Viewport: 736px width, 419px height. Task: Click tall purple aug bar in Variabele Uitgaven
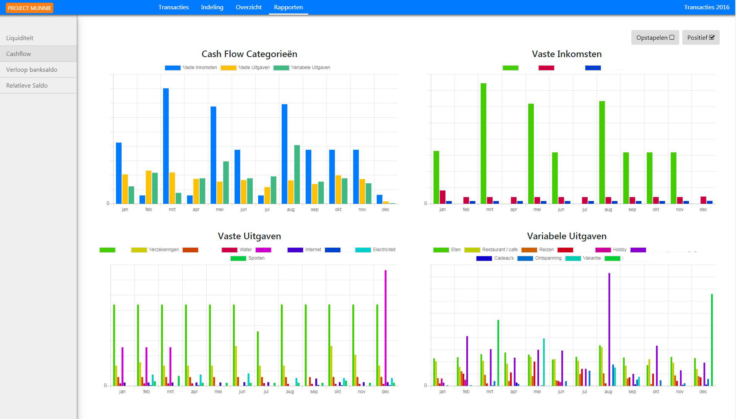[609, 329]
